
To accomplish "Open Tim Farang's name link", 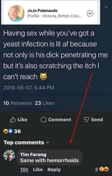I will click(x=33, y=155).
